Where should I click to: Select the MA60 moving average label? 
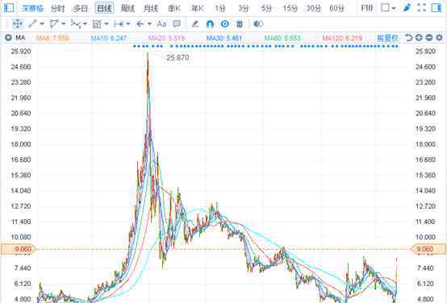[282, 38]
